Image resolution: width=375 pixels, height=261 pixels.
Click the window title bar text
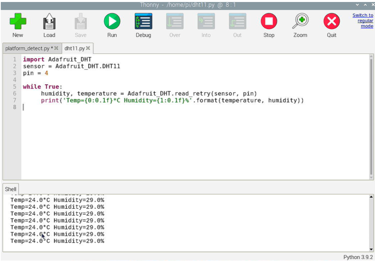click(x=188, y=5)
